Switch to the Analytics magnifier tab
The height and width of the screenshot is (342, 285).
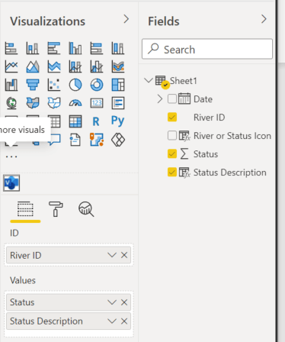tap(86, 209)
